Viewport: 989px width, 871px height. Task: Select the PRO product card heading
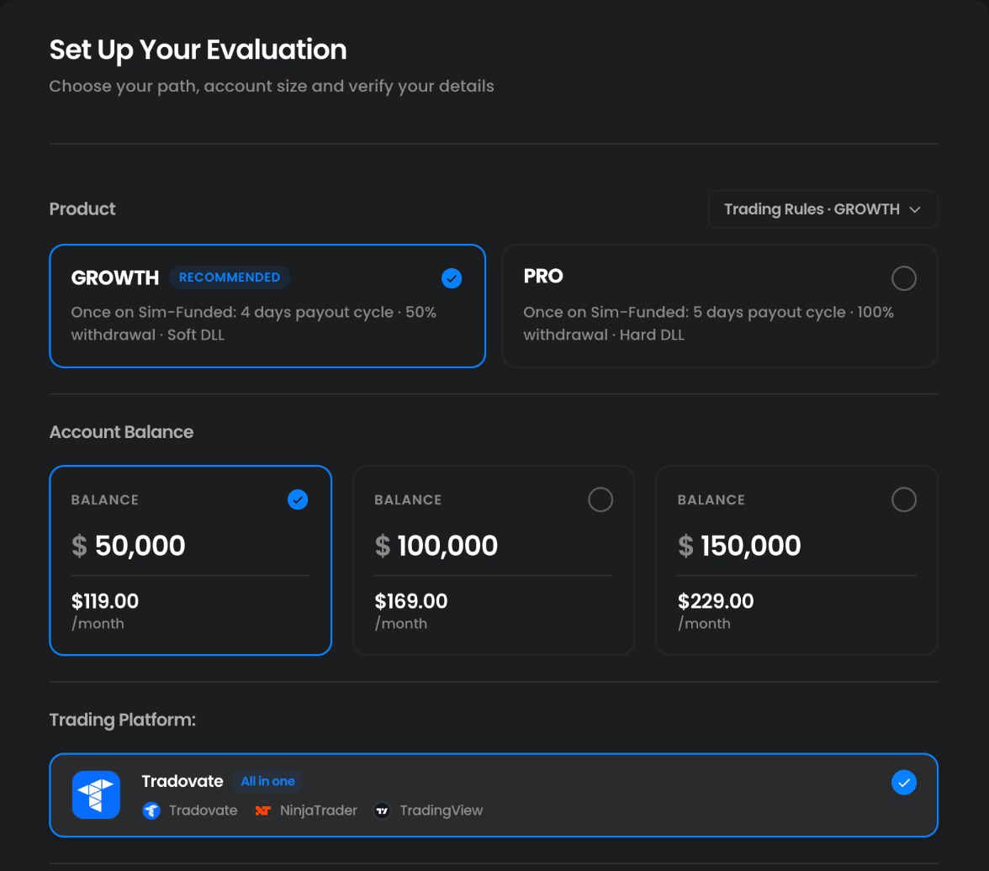[543, 277]
